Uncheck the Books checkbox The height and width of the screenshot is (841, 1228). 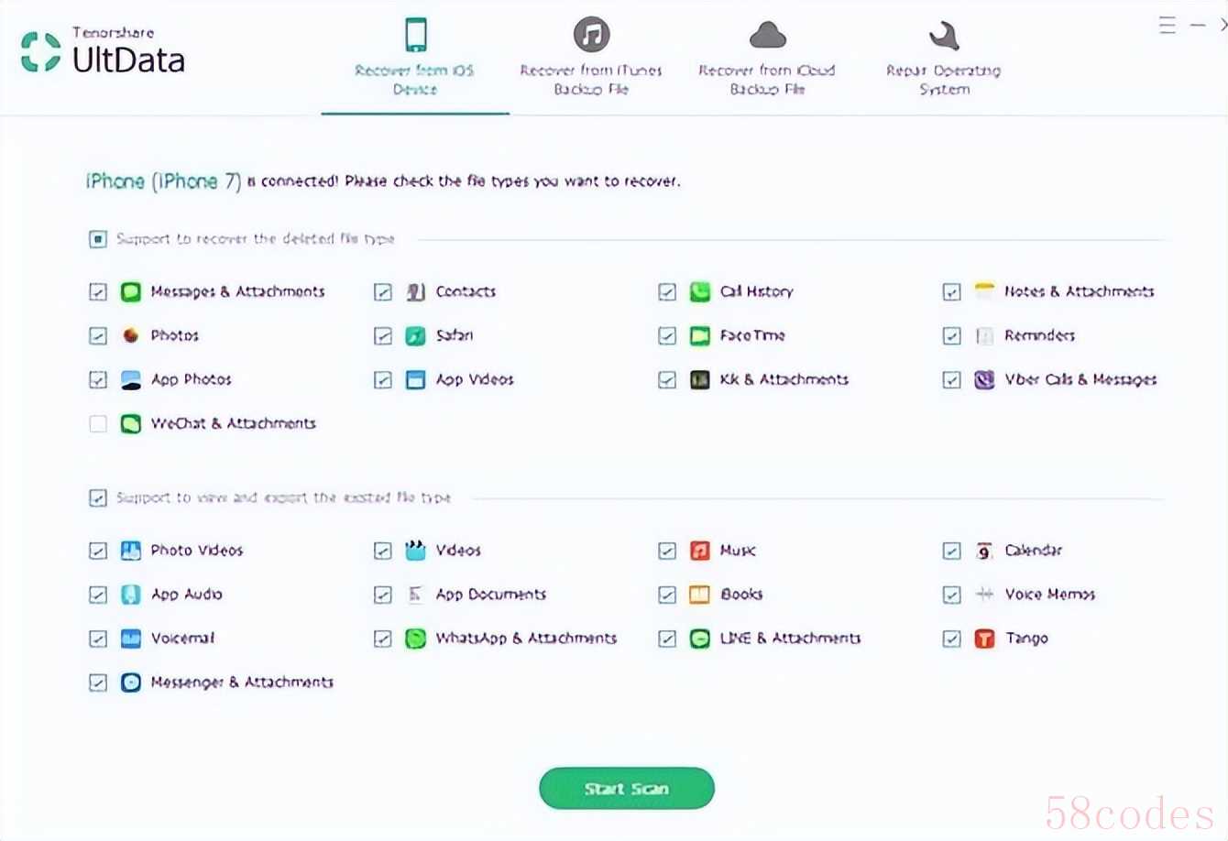tap(667, 595)
